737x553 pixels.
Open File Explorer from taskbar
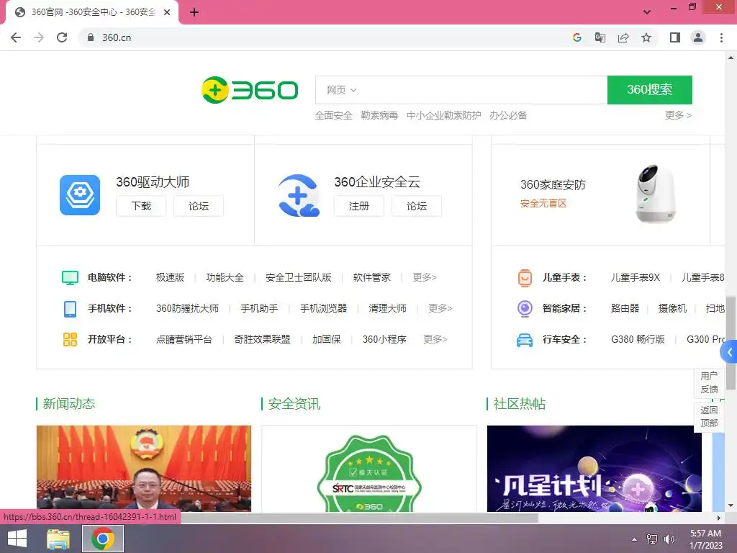pyautogui.click(x=58, y=539)
